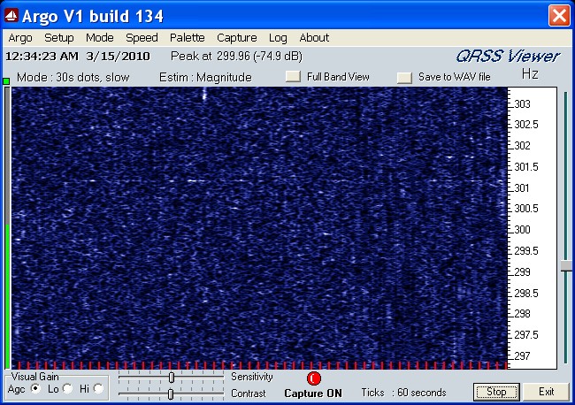Viewport: 575px width, 405px height.
Task: Click the 299 Hz scale label
Action: [523, 272]
